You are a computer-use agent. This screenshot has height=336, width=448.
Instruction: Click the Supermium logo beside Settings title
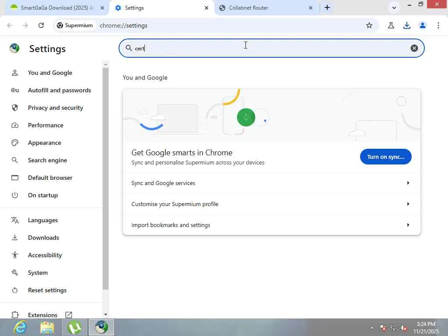(x=14, y=48)
